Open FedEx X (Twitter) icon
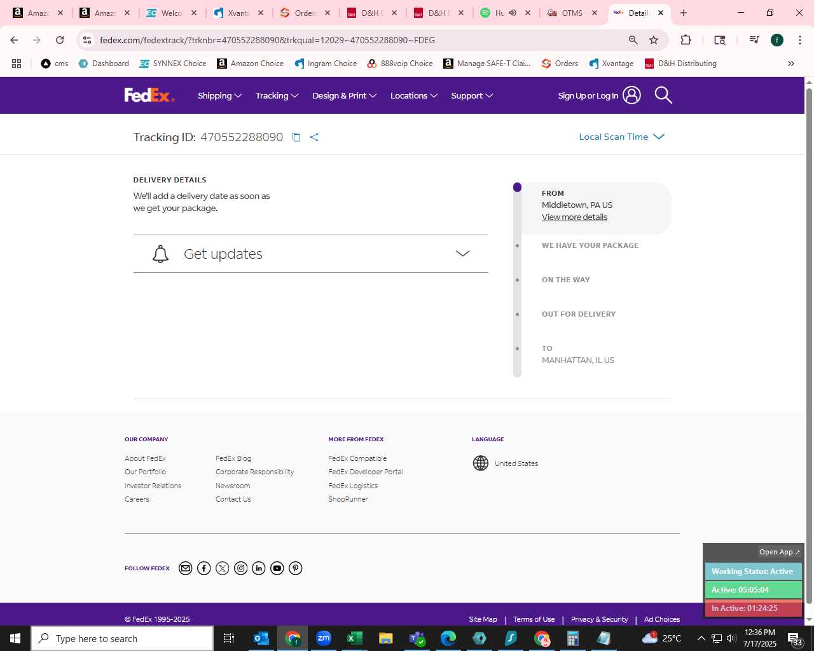This screenshot has height=651, width=814. click(222, 568)
